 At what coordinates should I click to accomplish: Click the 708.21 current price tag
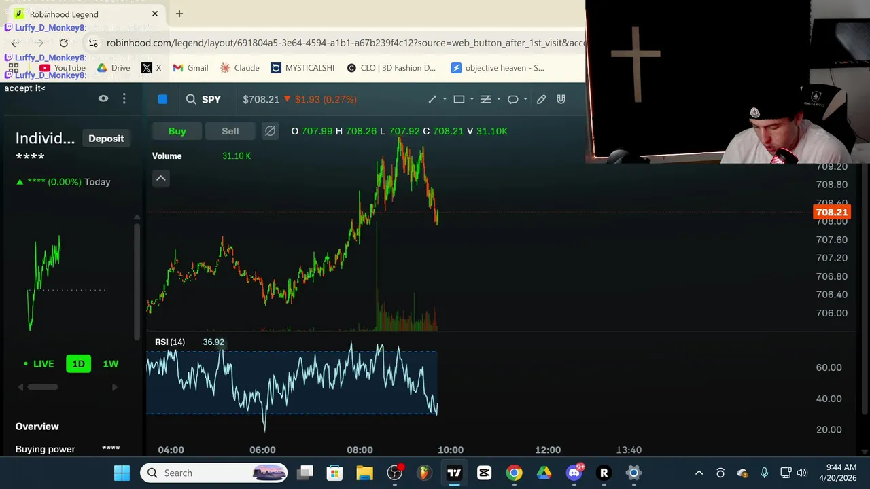coord(831,213)
